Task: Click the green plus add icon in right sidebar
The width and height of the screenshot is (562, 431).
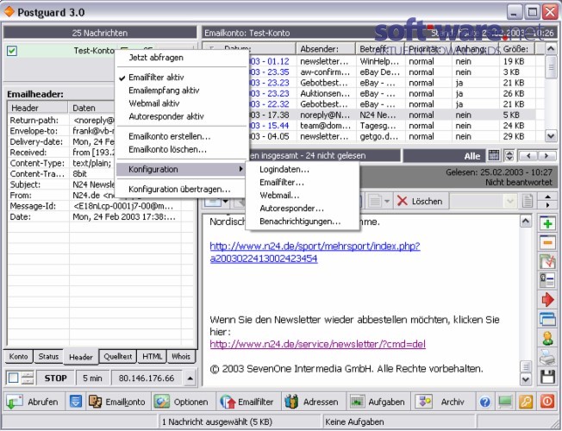Action: [x=547, y=224]
